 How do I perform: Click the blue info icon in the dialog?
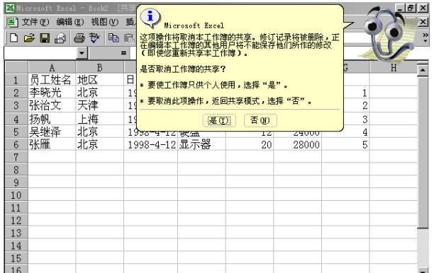pyautogui.click(x=150, y=17)
